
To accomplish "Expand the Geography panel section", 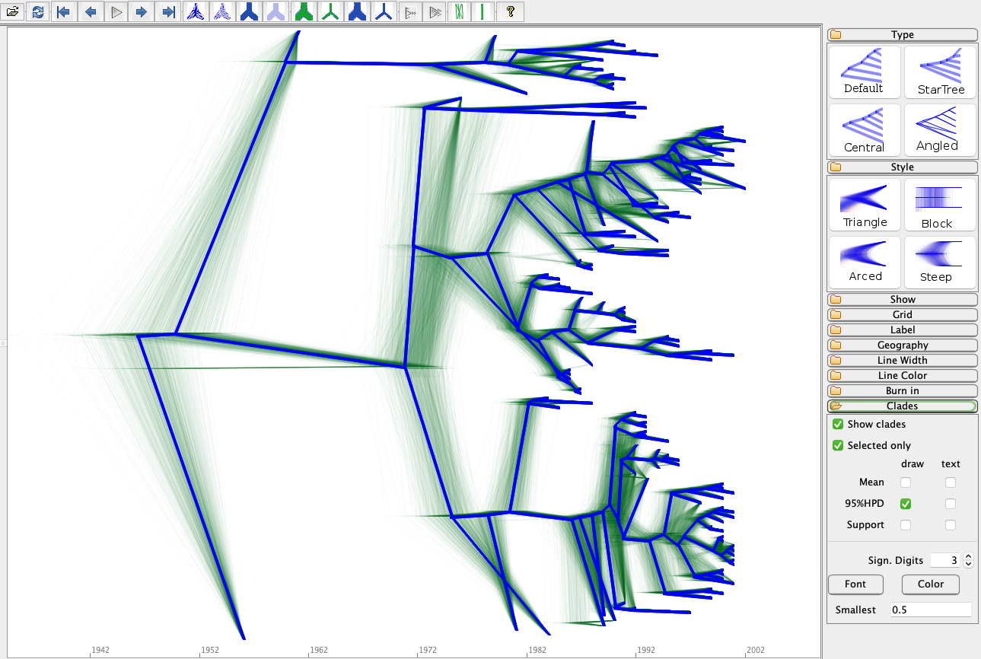I will (903, 345).
